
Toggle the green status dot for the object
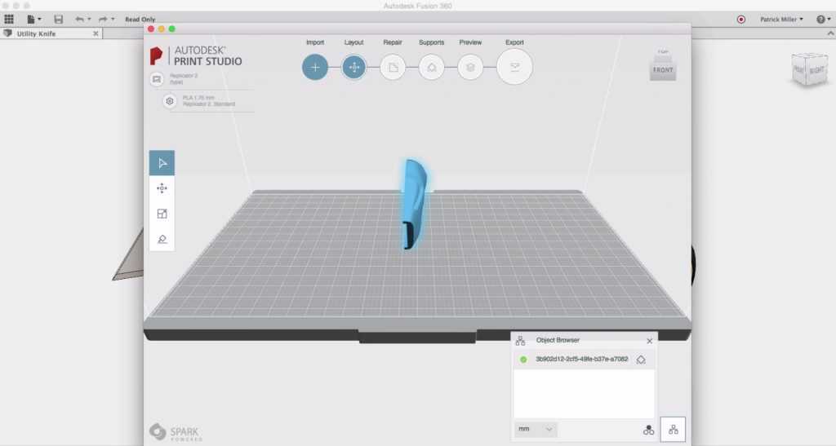tap(523, 360)
